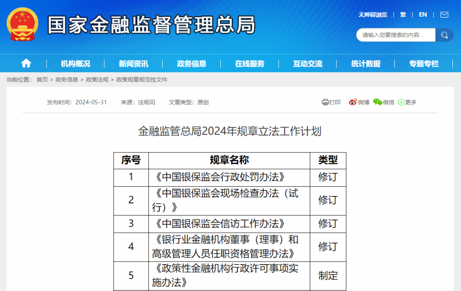Click the envelope mail icon in header
The width and height of the screenshot is (461, 291).
click(444, 14)
